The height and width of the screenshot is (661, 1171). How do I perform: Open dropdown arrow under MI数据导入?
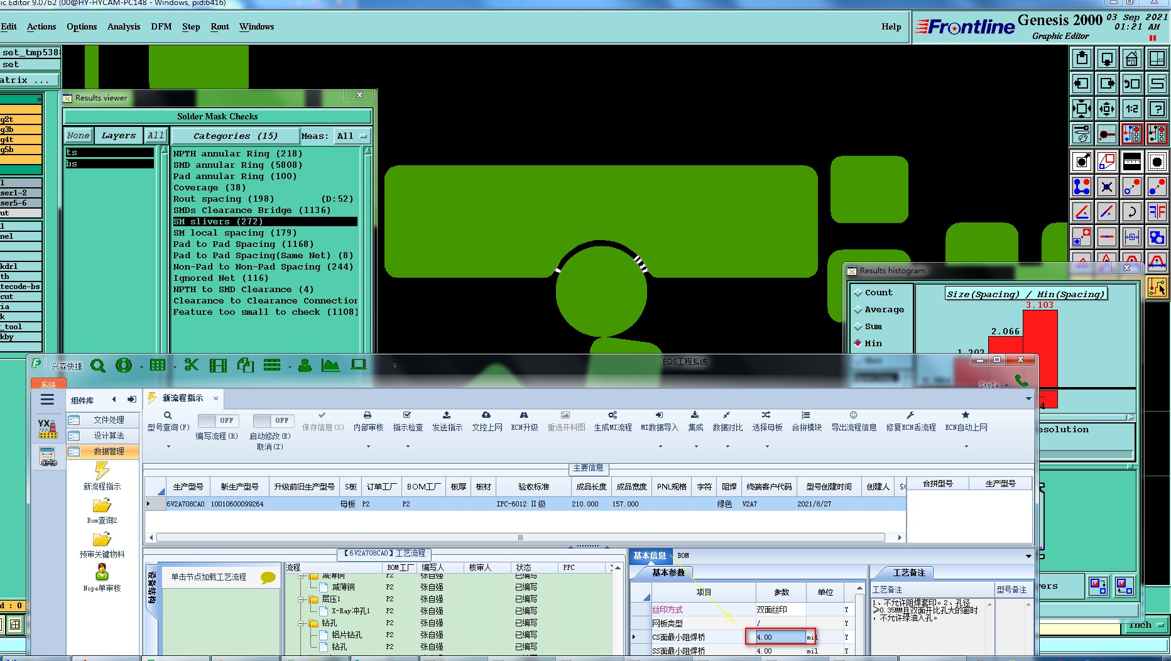660,447
